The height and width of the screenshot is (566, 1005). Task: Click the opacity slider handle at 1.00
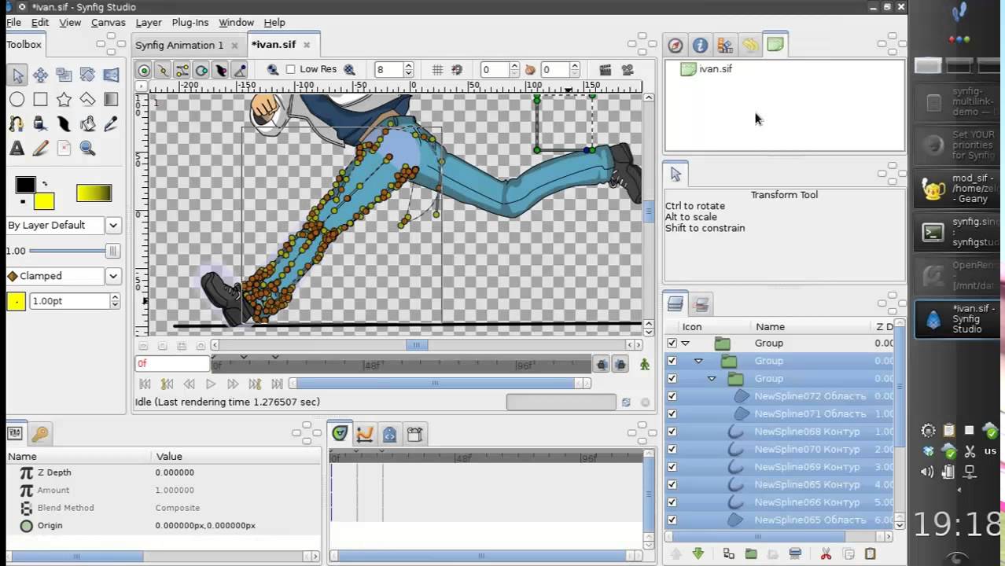[x=112, y=251]
